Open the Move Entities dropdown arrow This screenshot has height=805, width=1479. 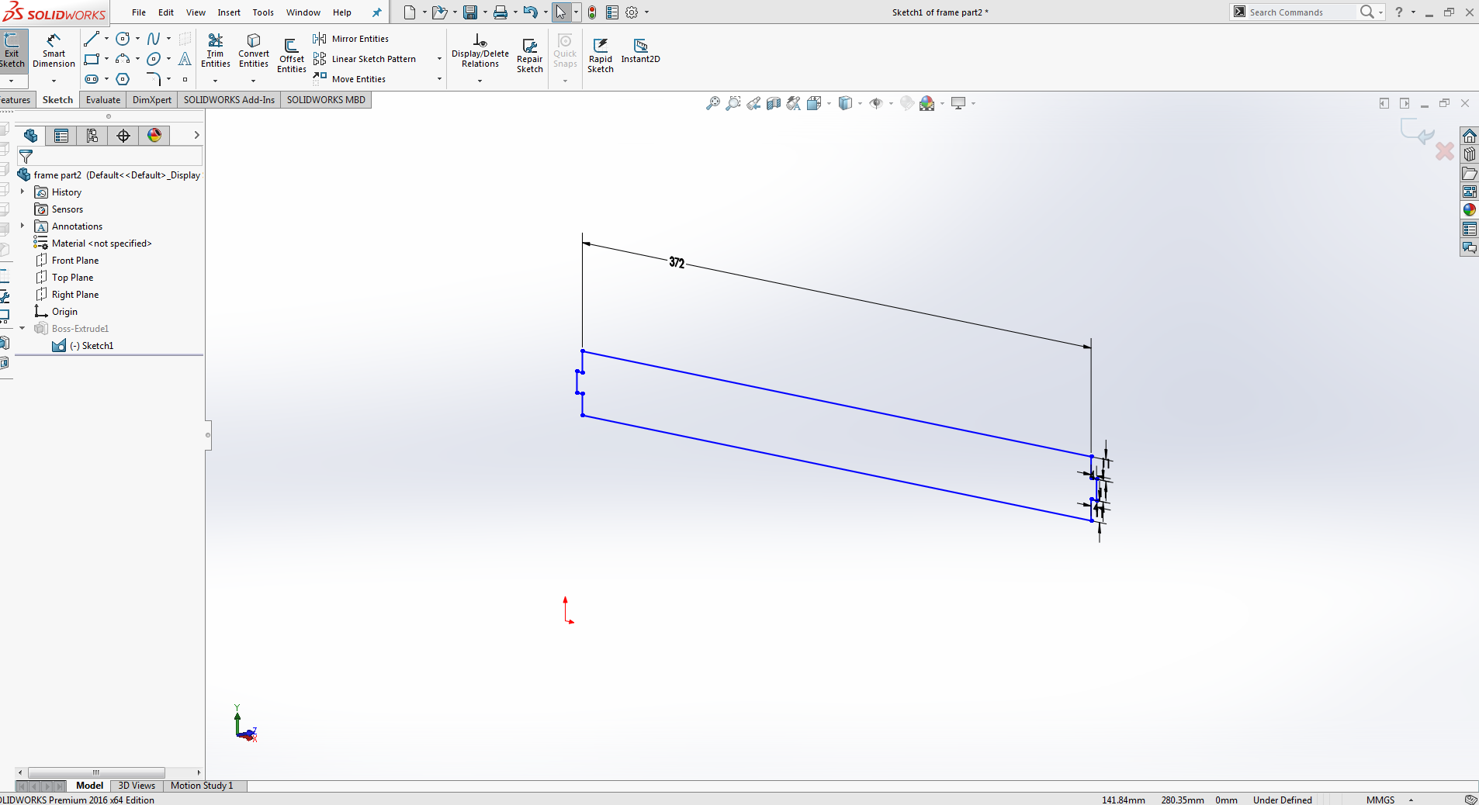439,79
